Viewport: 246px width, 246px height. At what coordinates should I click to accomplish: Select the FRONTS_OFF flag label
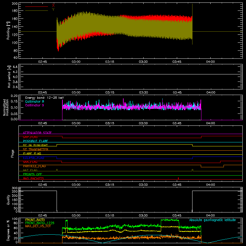(33, 174)
